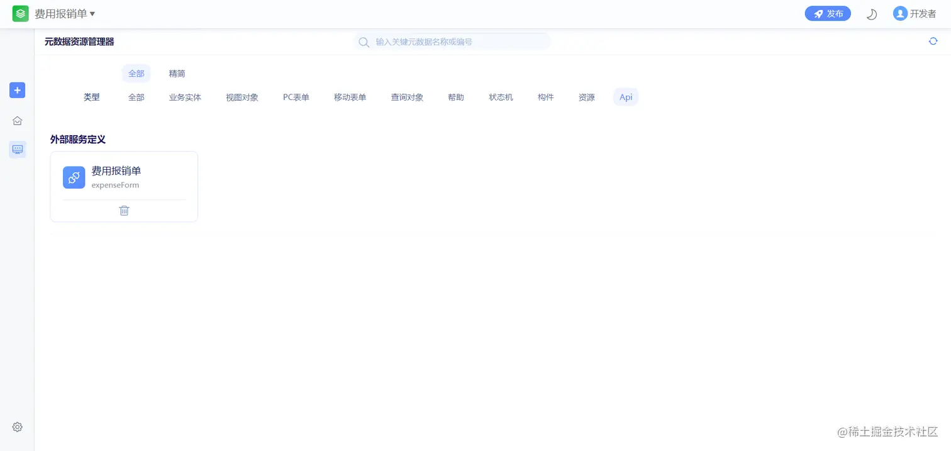This screenshot has height=451, width=951.
Task: Click the 发布 publish button
Action: [x=827, y=13]
